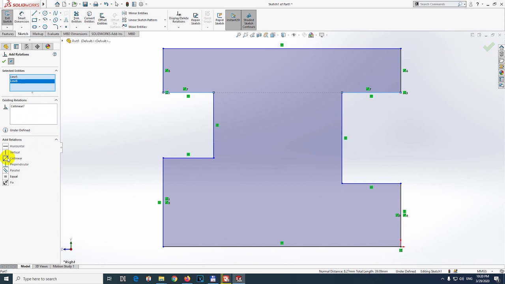Click the Convert Entities tool
This screenshot has width=505, height=284.
89,17
